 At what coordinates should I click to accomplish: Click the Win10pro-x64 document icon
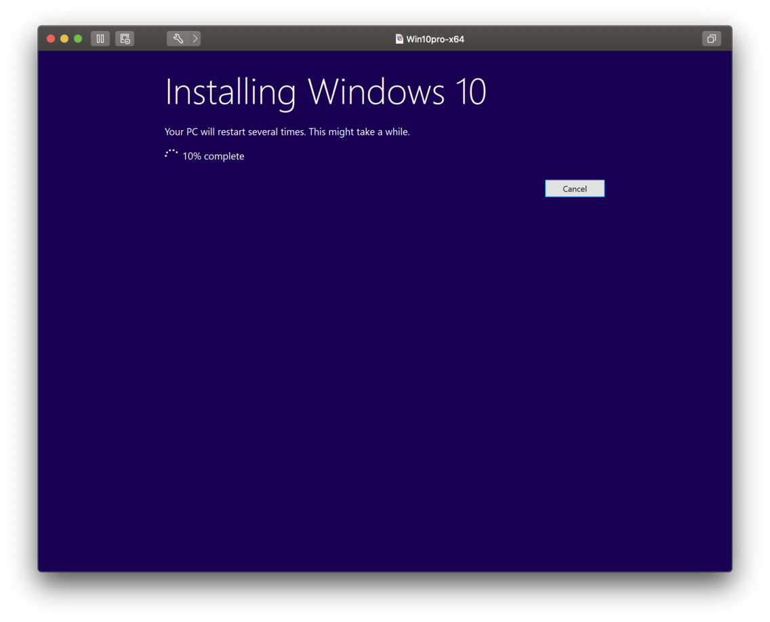tap(399, 39)
